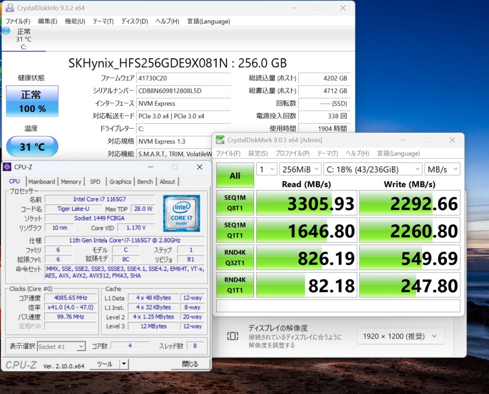Image resolution: width=489 pixels, height=394 pixels.
Task: Click the CrystalDiskInfo title bar app icon
Action: 10,8
